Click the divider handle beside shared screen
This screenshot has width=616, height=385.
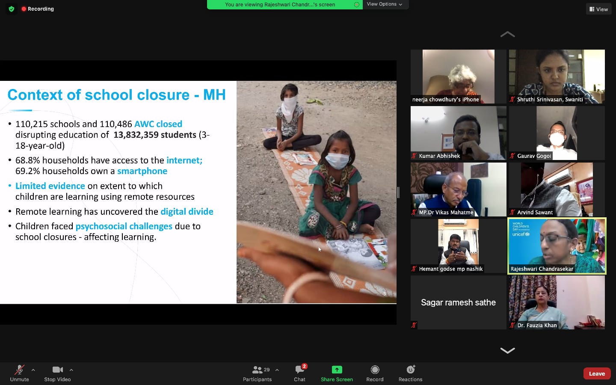coord(398,192)
